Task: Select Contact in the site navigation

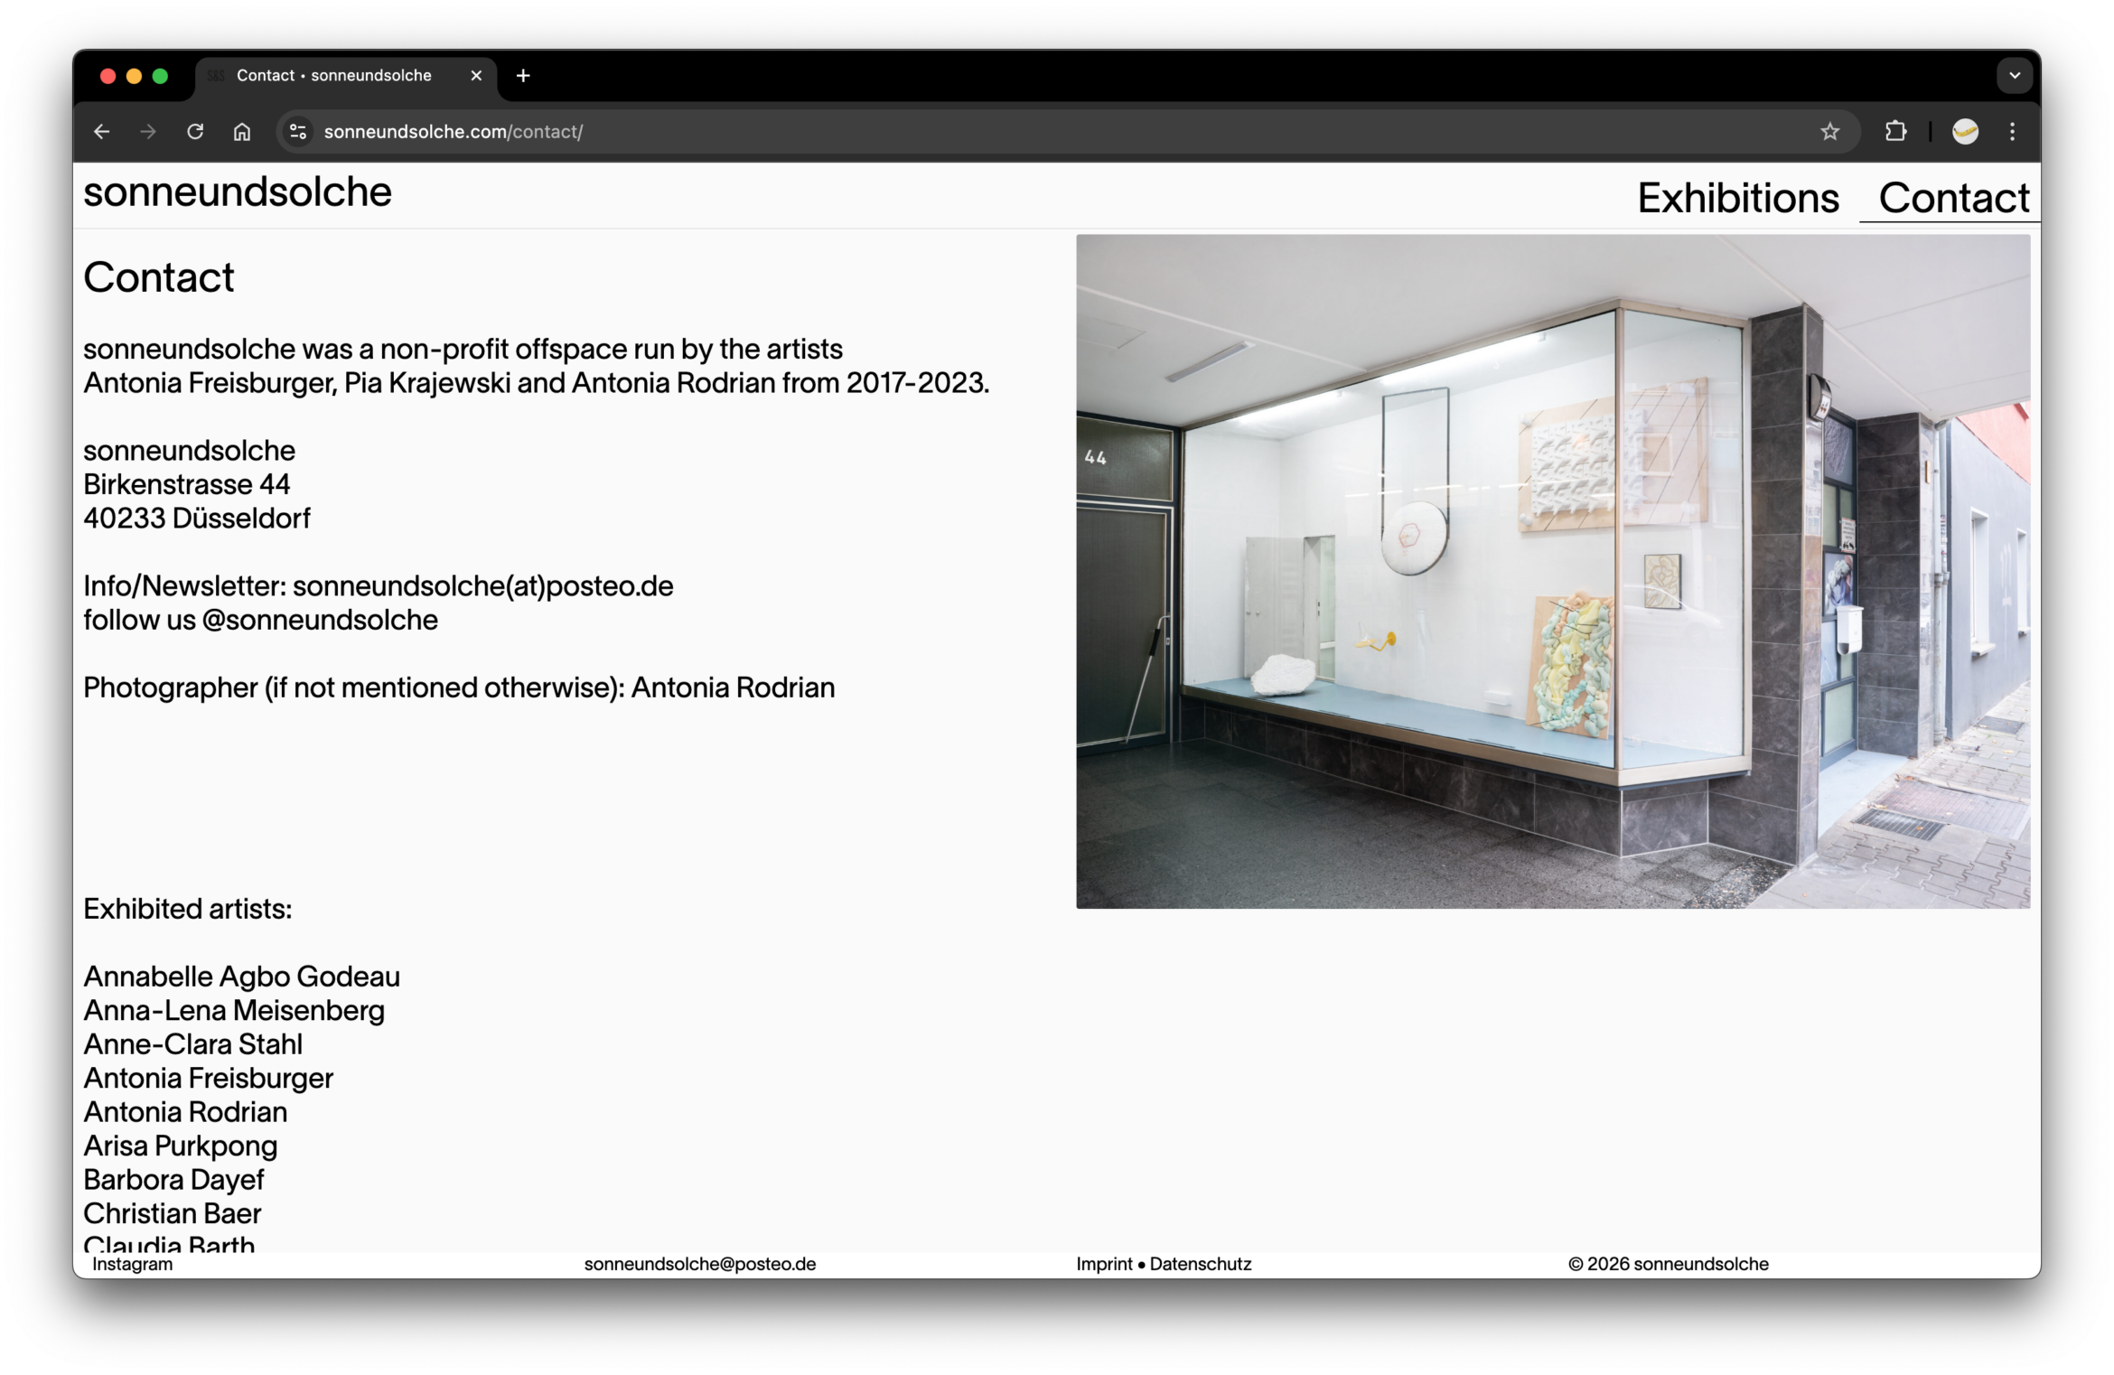Action: (1953, 197)
